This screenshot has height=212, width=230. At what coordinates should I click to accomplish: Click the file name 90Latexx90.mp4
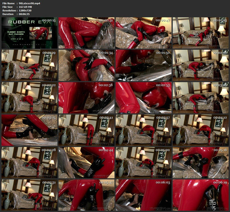(29, 3)
